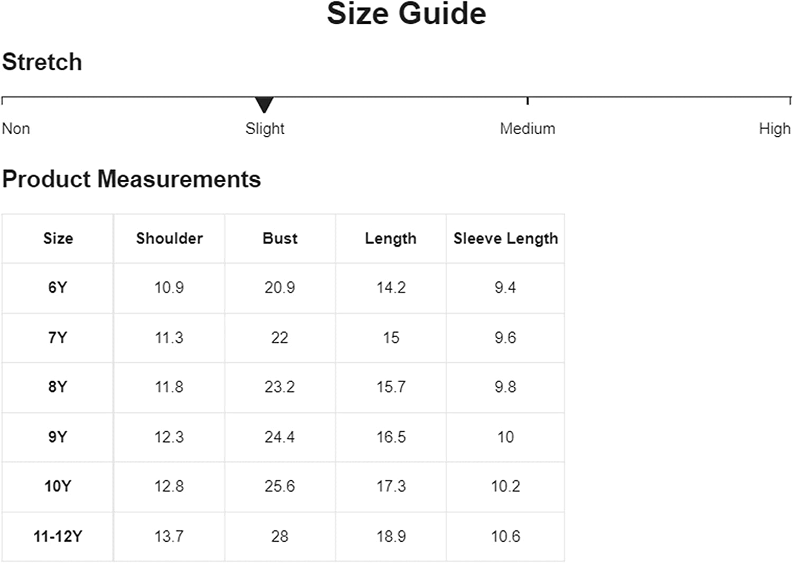Select the 7Y size row label
The height and width of the screenshot is (563, 793).
(x=58, y=337)
